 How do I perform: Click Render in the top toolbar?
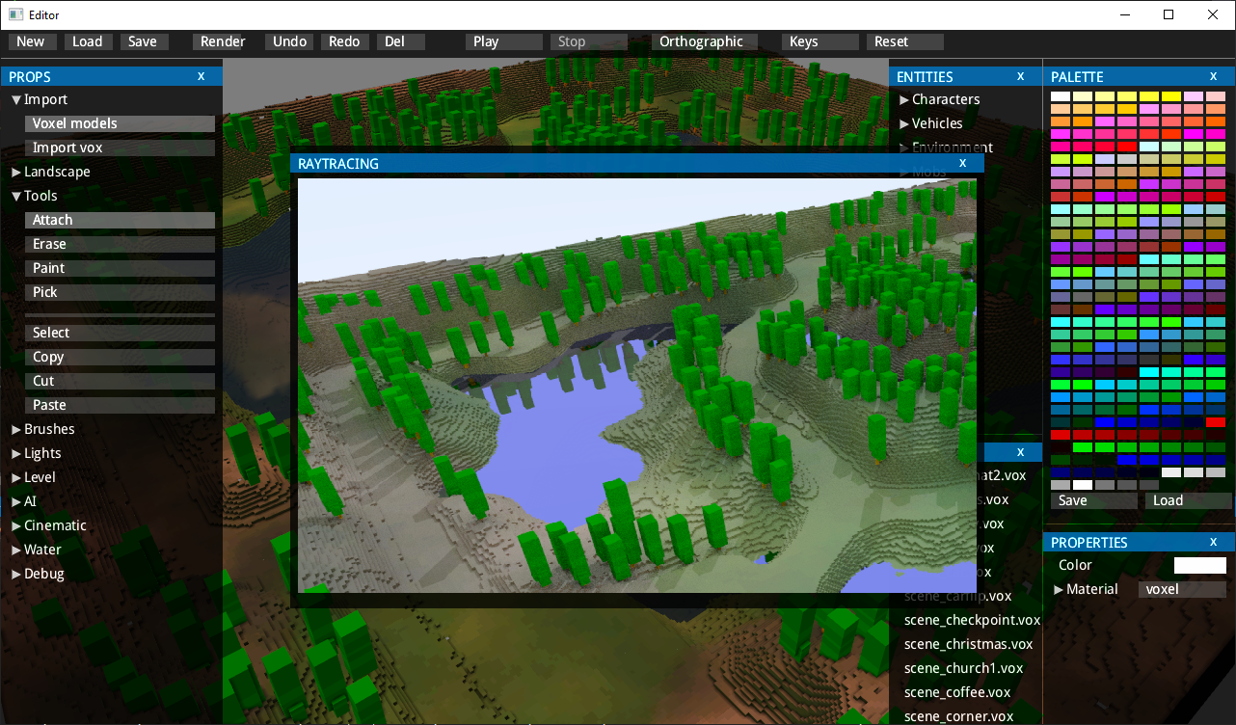click(223, 41)
